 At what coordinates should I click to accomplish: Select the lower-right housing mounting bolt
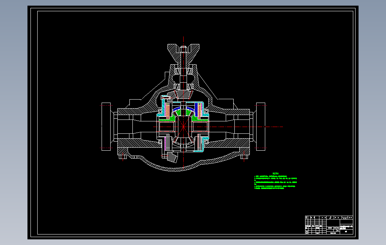(x=244, y=156)
